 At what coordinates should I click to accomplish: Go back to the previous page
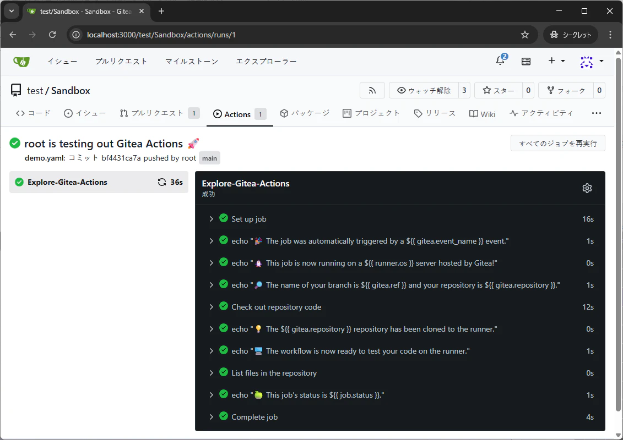pyautogui.click(x=13, y=35)
